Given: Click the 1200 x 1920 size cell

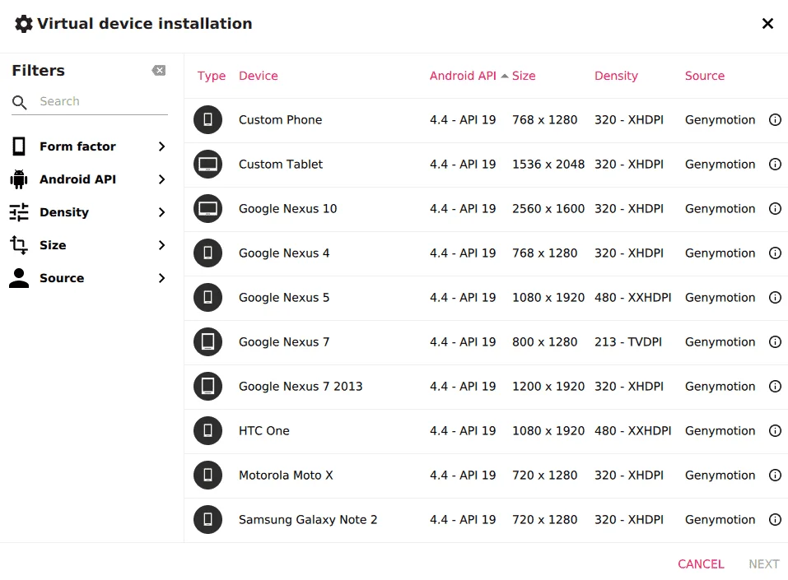Looking at the screenshot, I should (548, 387).
